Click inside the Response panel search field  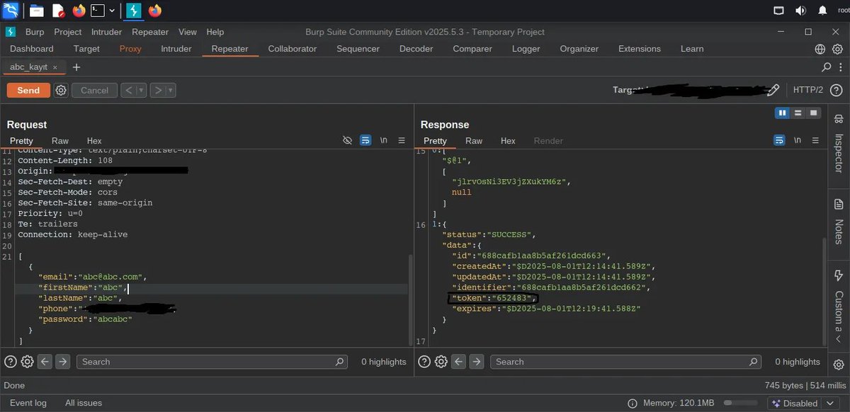click(x=623, y=361)
